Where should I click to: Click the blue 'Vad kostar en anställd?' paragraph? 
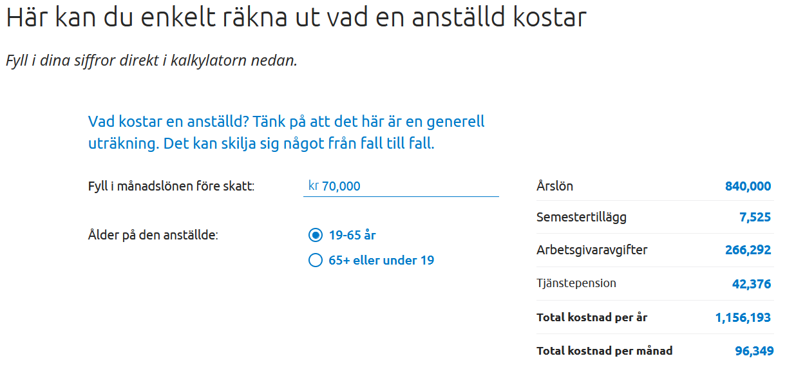[286, 132]
